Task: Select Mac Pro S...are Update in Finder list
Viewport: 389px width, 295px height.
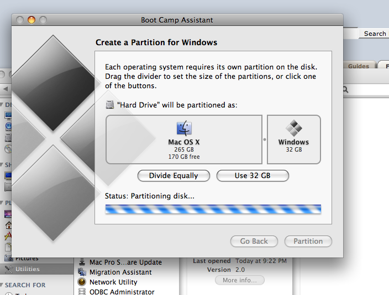Action: click(125, 262)
